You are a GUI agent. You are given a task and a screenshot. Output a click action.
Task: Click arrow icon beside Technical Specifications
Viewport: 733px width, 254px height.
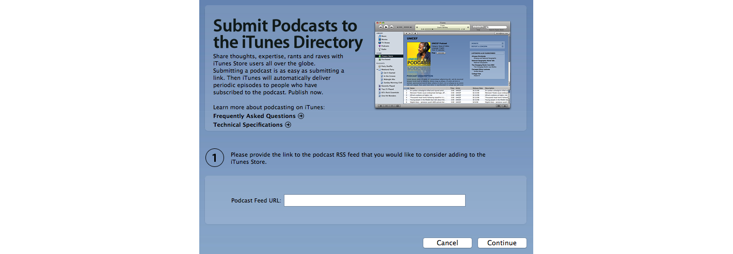tap(288, 125)
